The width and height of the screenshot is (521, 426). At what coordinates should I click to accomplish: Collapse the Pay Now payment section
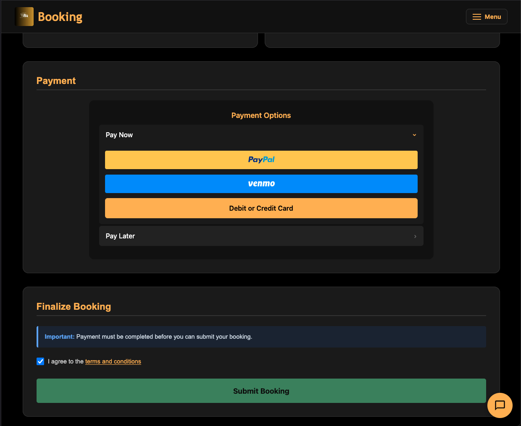261,135
